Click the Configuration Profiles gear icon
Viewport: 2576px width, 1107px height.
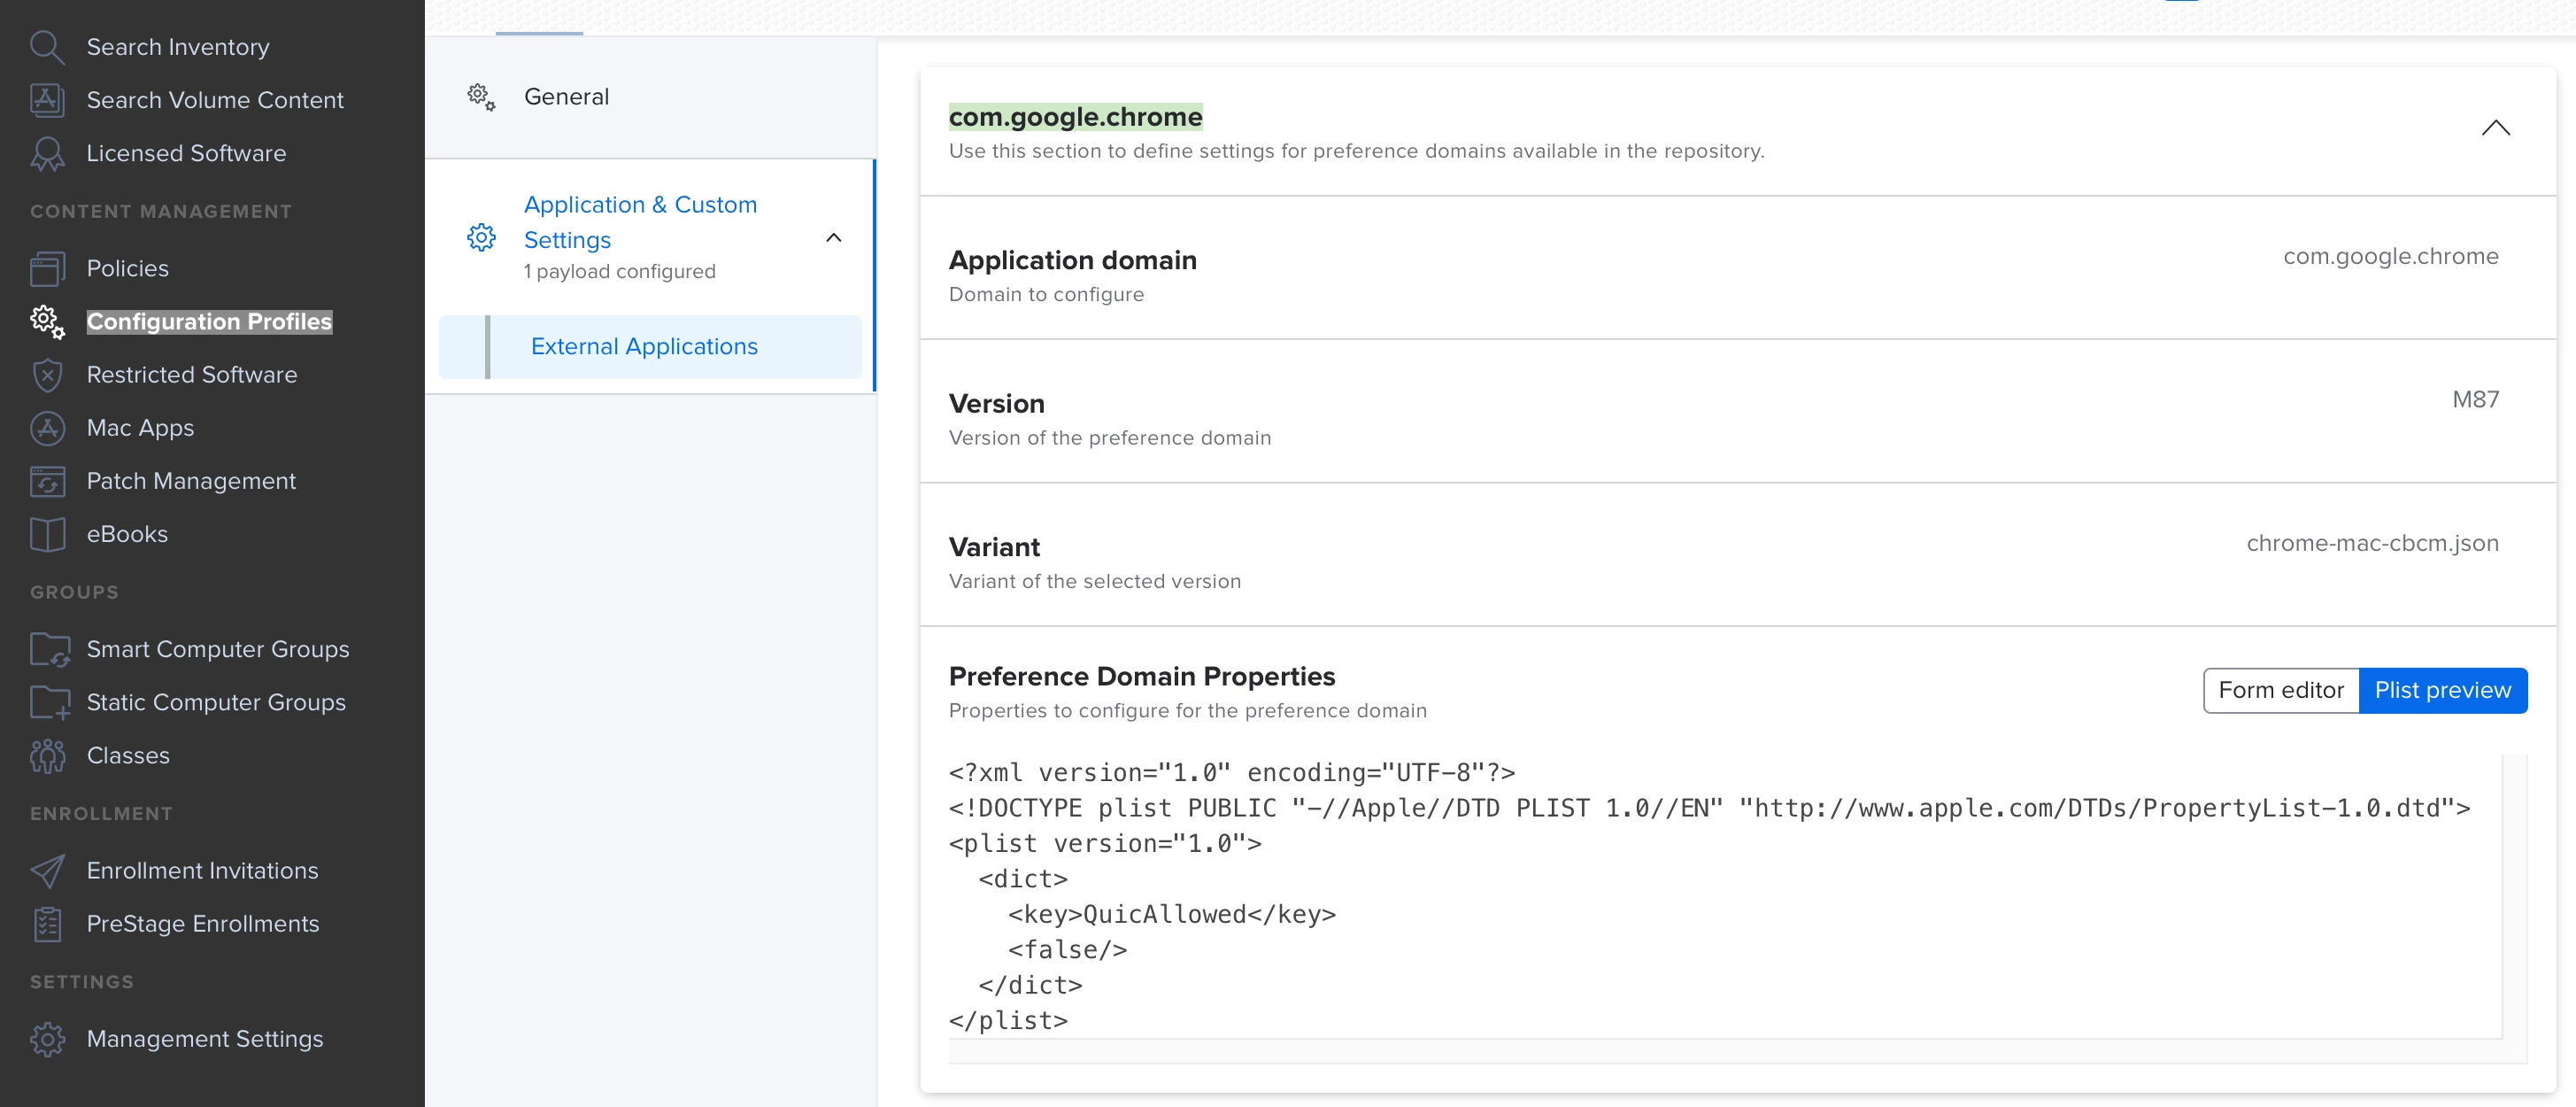click(47, 321)
